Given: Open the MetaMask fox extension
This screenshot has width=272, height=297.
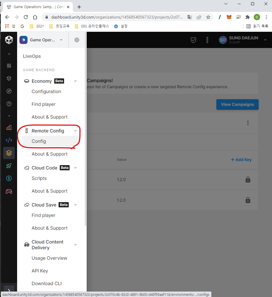Looking at the screenshot, I should point(229,17).
